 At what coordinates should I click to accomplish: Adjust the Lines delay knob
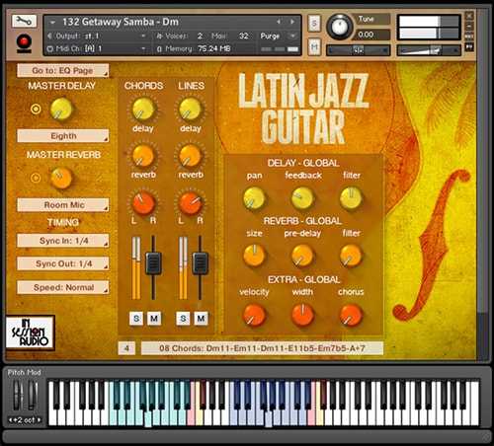190,109
